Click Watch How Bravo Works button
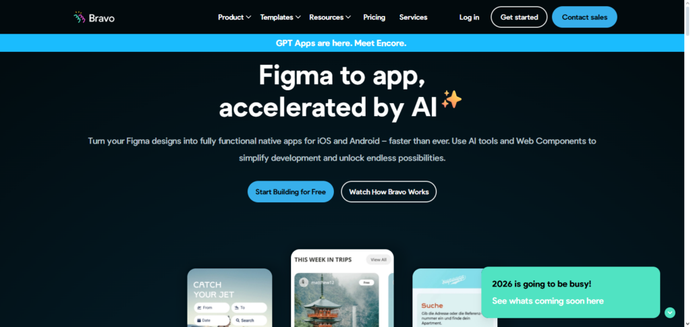 [x=389, y=192]
